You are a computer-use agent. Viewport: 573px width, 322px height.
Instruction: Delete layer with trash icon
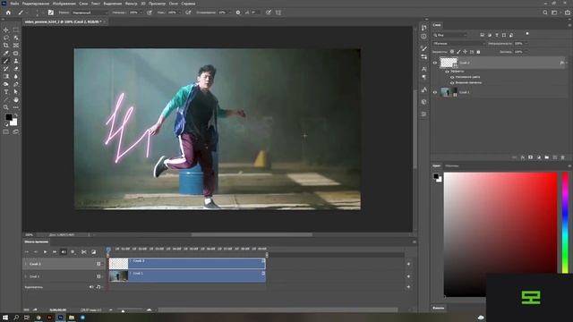[x=563, y=157]
